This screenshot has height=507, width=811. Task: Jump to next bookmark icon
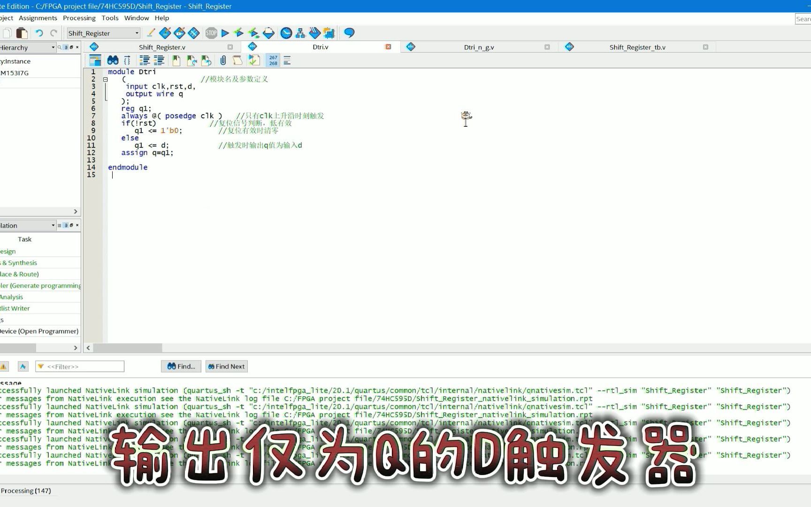coord(191,60)
